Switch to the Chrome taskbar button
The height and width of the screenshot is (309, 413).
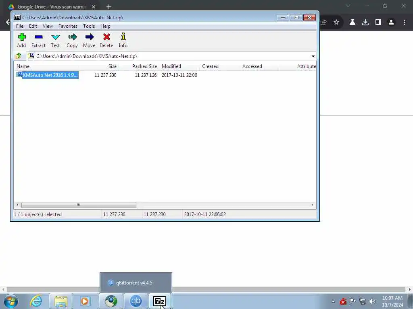111,301
